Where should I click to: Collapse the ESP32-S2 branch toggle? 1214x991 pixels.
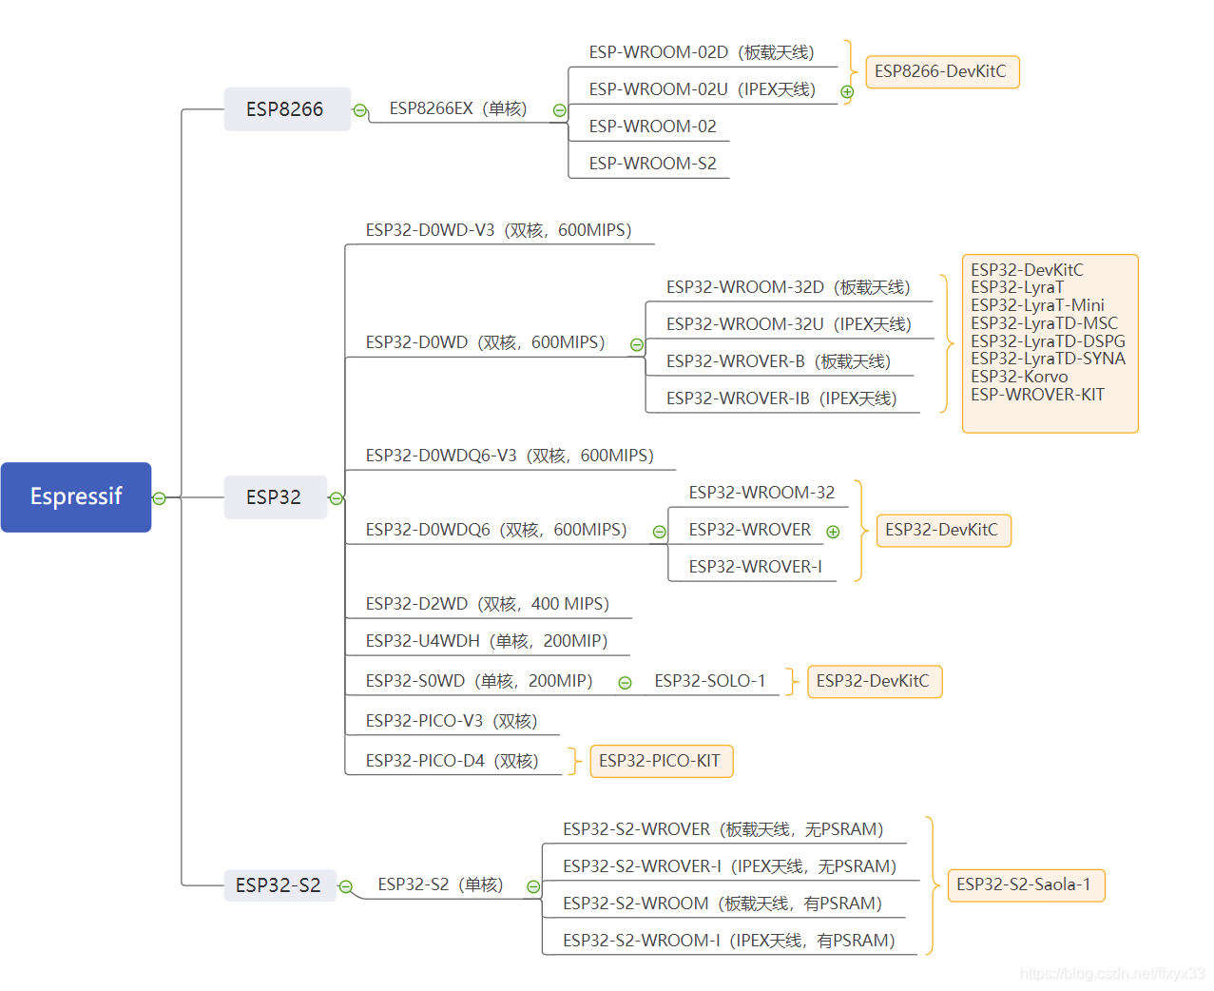tap(346, 886)
